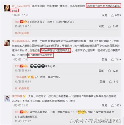This screenshot has height=125, width=124.
Task: Reply to Cc_Queen2659's comment
Action: coord(104,15)
